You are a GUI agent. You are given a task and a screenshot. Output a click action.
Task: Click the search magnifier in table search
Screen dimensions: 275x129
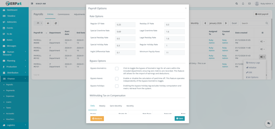pyautogui.click(x=267, y=23)
